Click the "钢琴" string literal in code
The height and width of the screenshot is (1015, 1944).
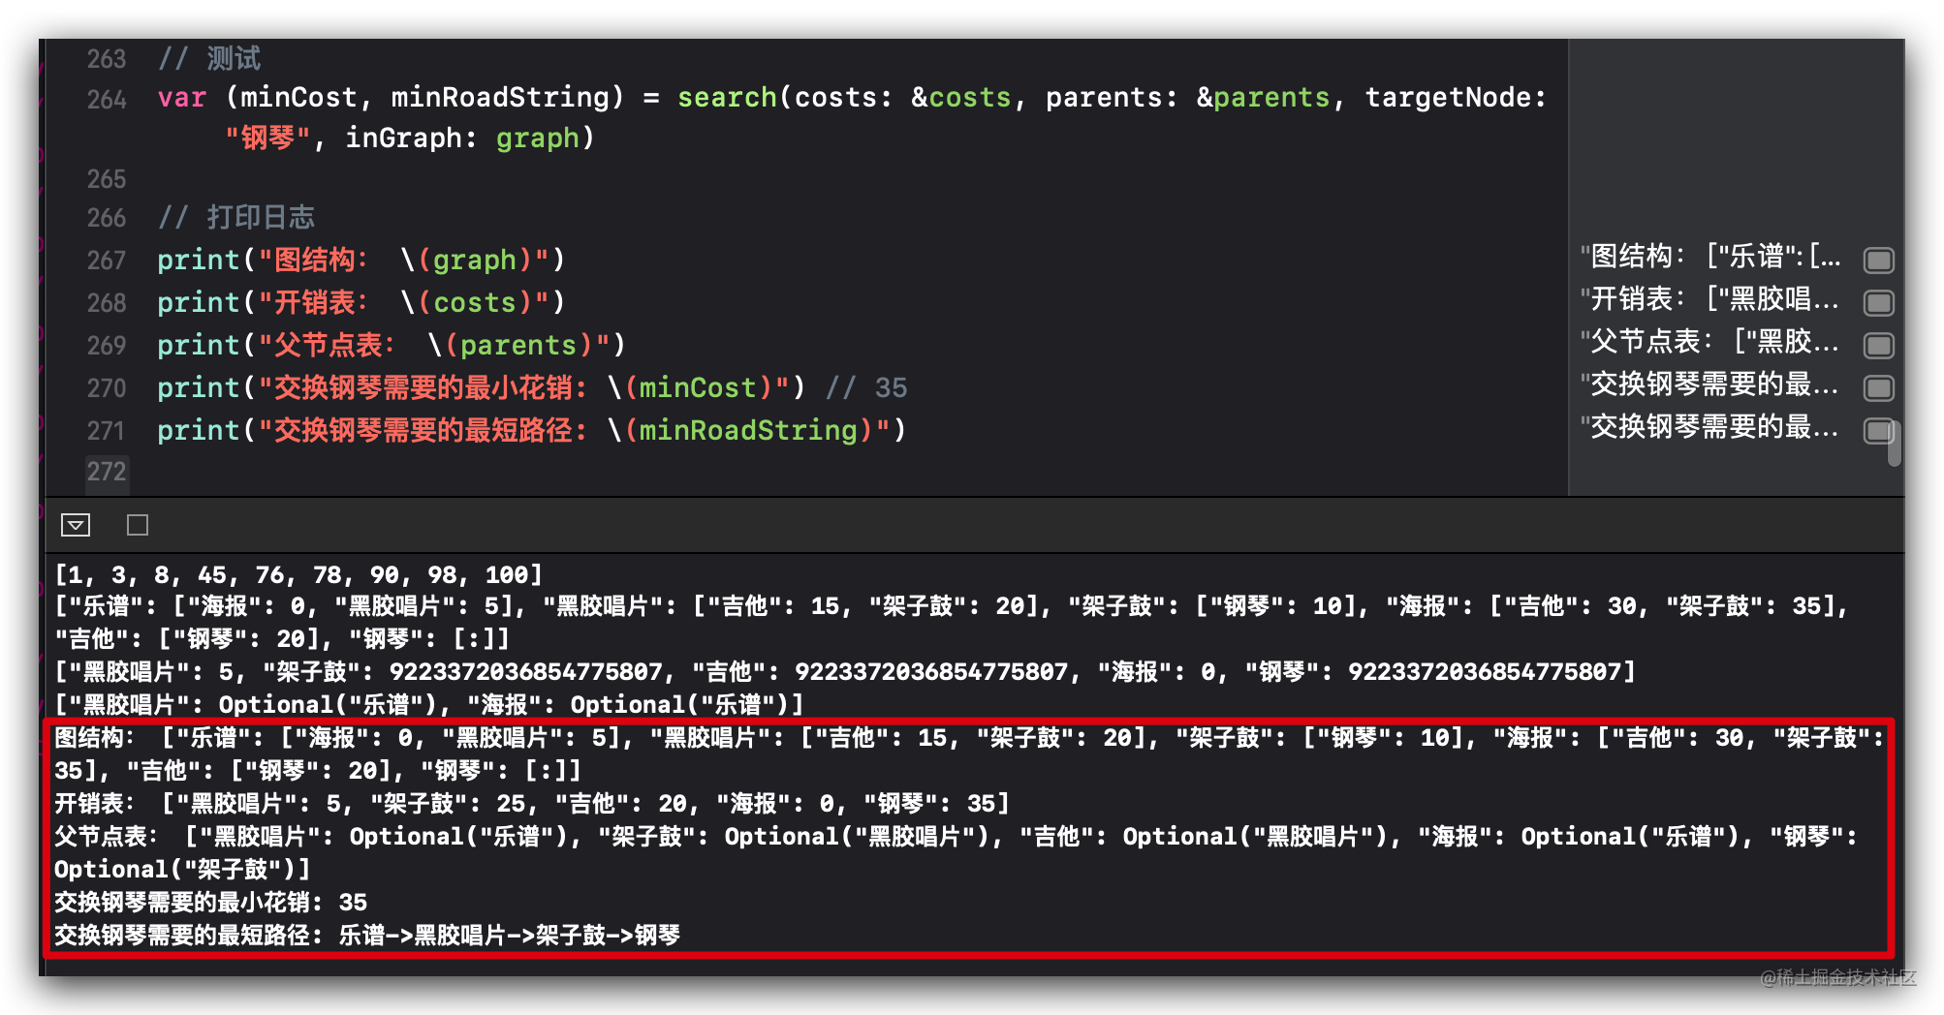pos(268,138)
